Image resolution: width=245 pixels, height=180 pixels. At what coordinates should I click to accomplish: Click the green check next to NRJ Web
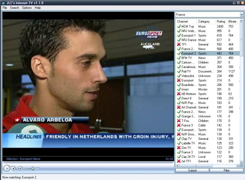[179, 31]
